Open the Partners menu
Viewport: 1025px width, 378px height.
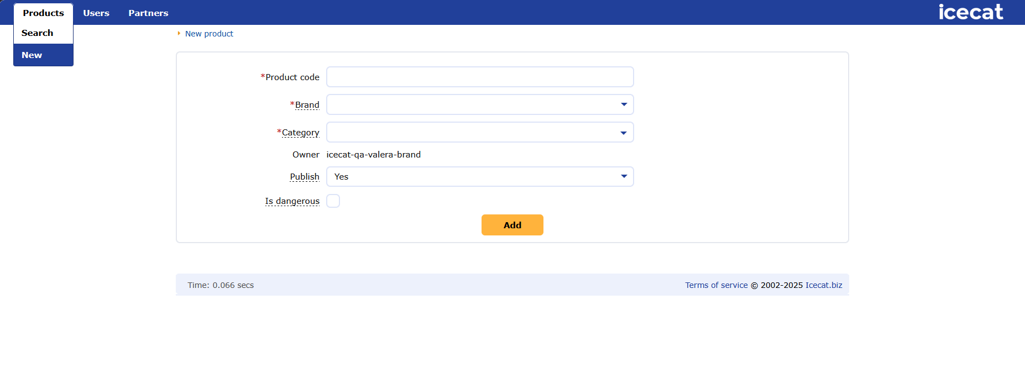coord(148,13)
